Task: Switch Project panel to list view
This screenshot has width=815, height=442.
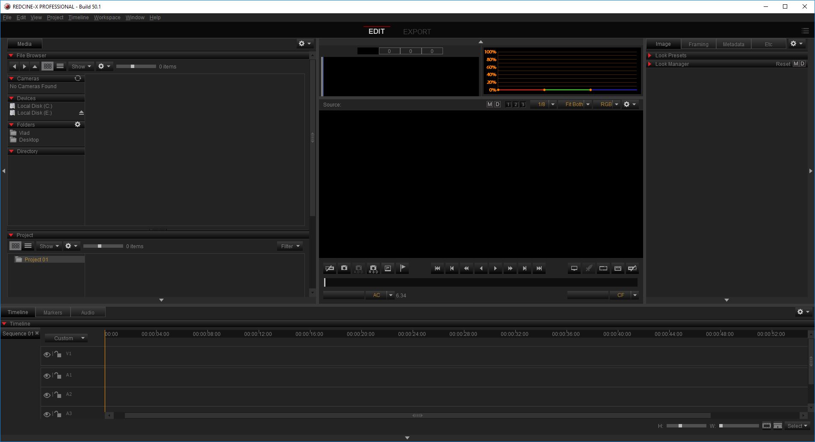Action: [28, 246]
